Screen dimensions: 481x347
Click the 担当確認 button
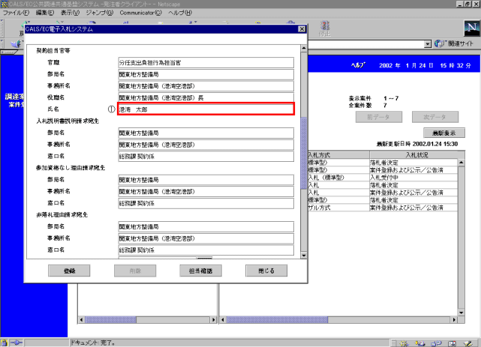pyautogui.click(x=201, y=270)
